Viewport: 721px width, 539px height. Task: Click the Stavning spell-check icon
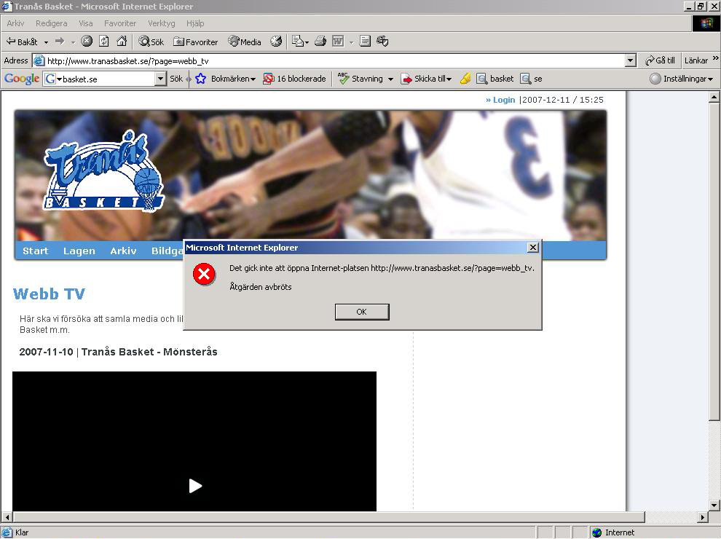click(343, 79)
